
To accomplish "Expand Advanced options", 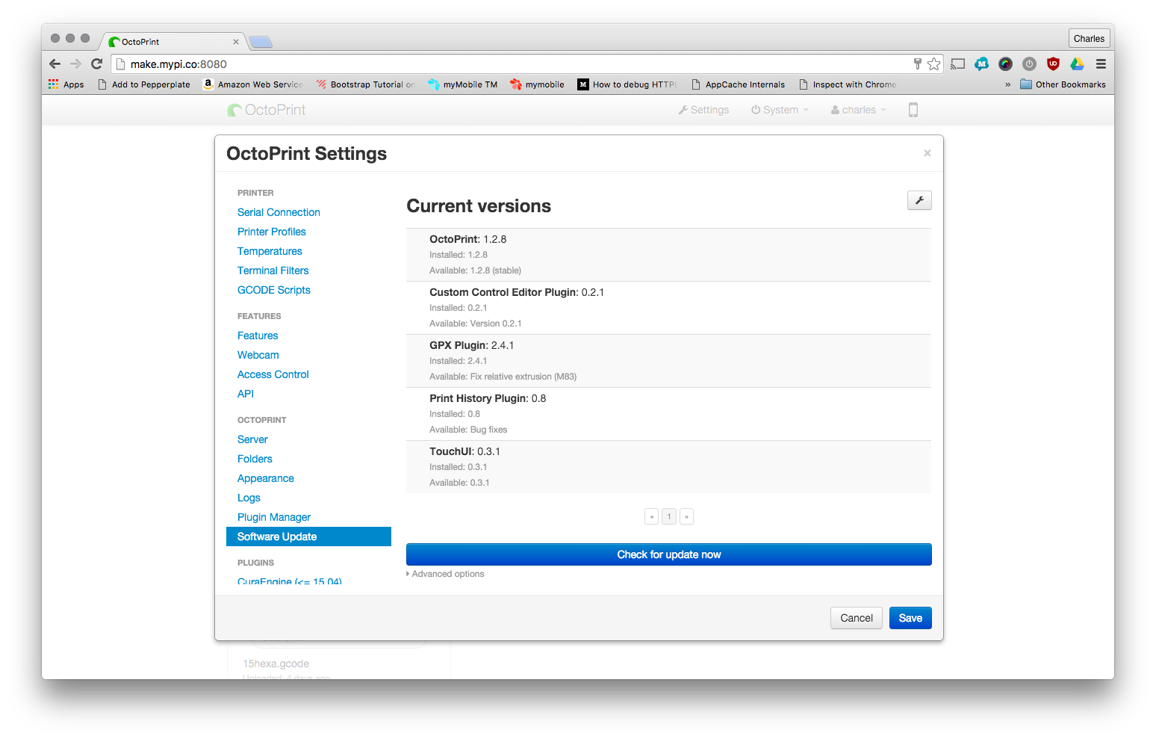I will (x=446, y=573).
